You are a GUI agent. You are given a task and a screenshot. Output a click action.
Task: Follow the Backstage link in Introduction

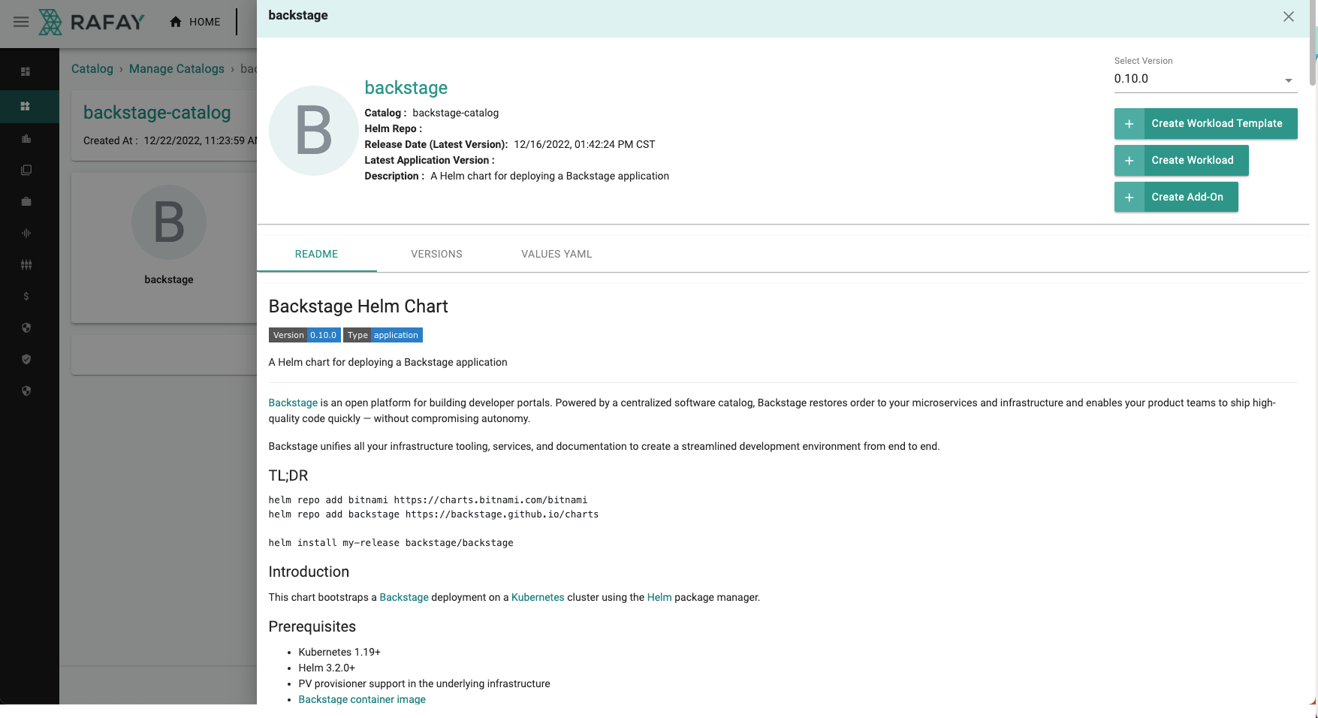pos(404,597)
